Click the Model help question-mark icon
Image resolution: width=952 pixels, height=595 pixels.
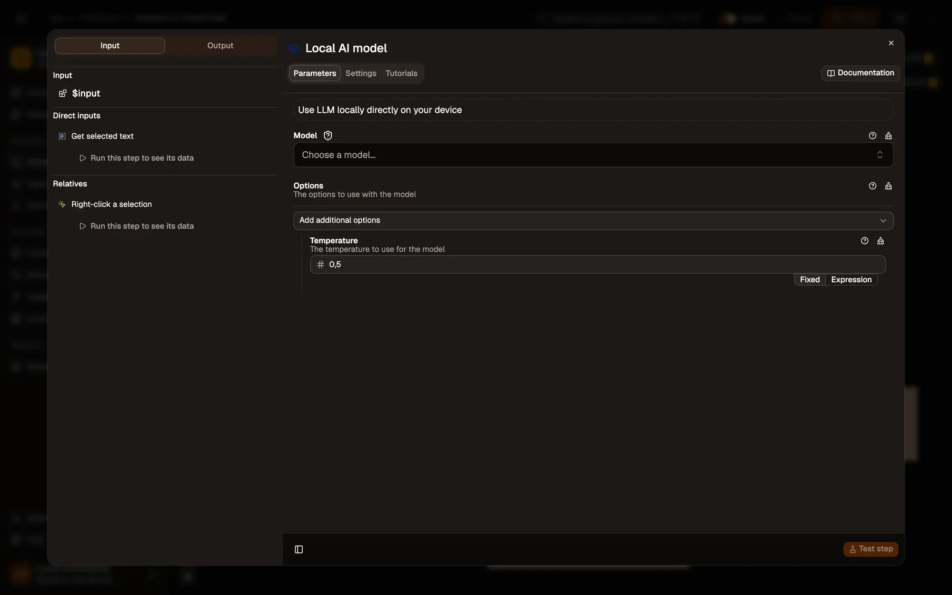point(873,136)
